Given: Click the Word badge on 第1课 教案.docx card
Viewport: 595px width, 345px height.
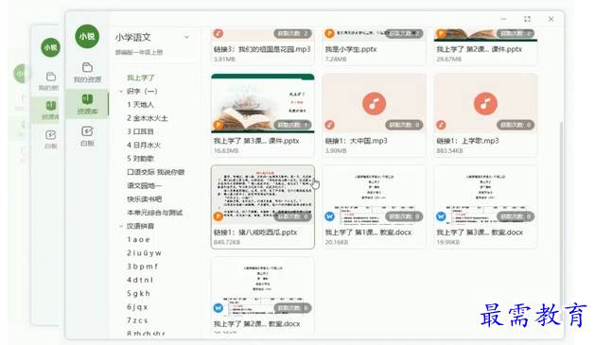Looking at the screenshot, I should click(x=330, y=216).
